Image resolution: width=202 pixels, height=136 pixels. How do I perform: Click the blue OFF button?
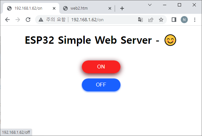click(x=101, y=85)
